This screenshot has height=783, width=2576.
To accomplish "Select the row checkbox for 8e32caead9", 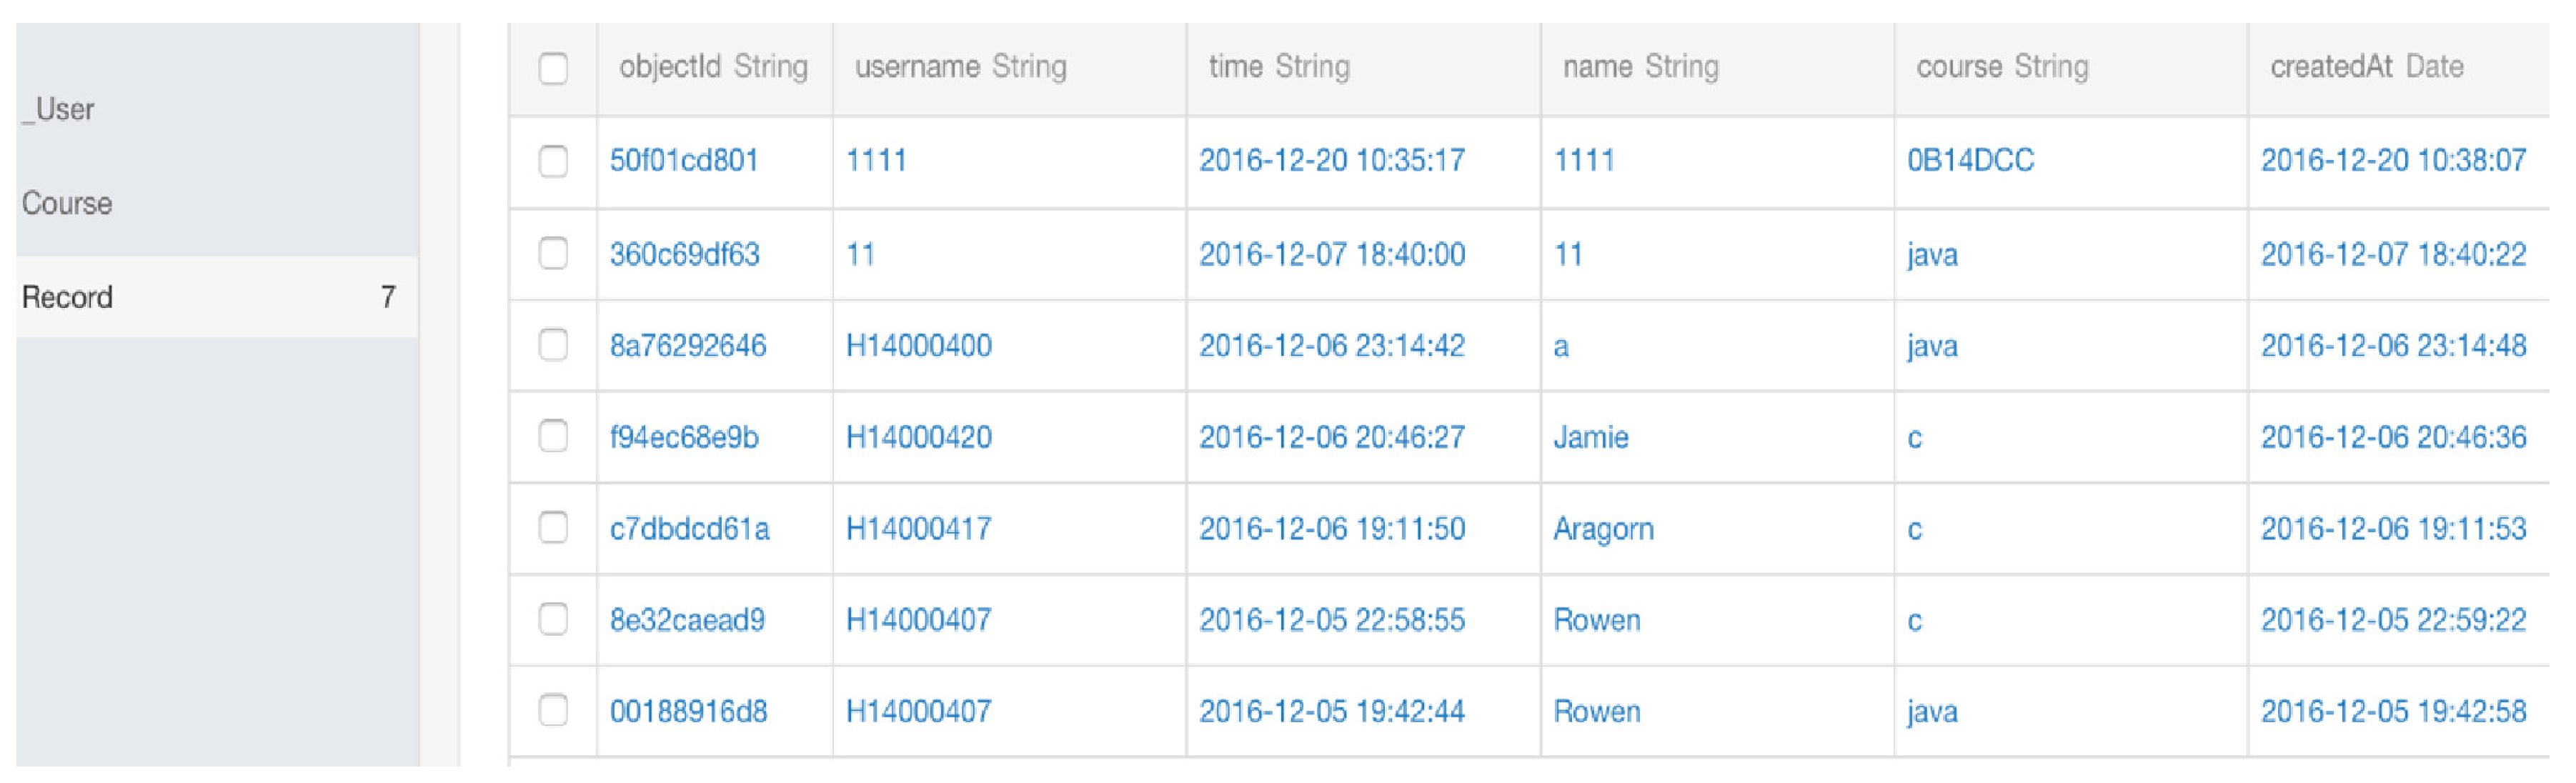I will point(553,619).
